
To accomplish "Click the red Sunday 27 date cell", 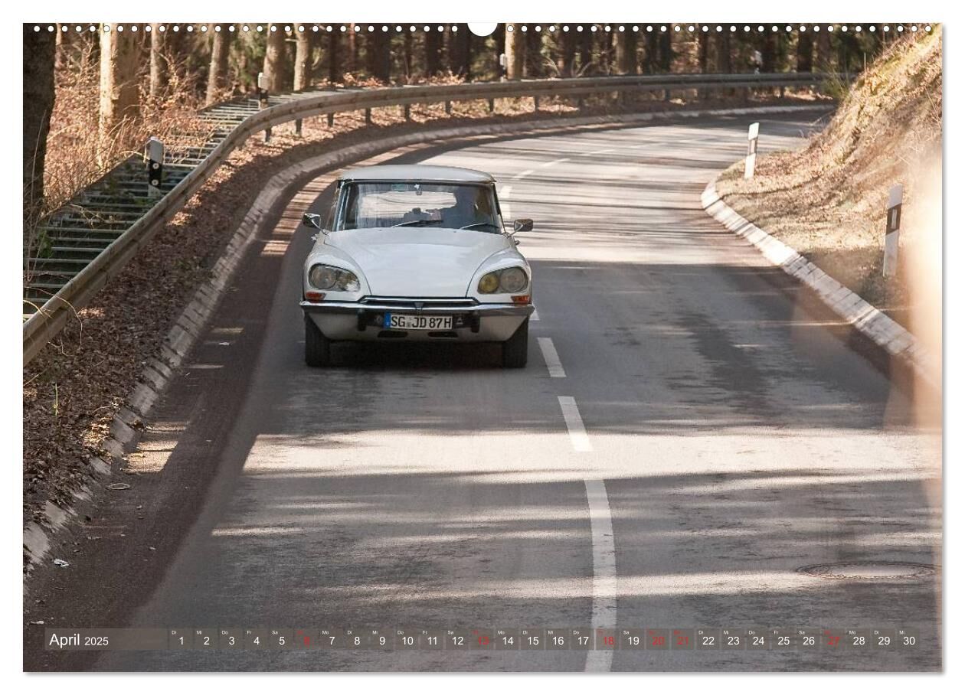I will click(x=833, y=640).
